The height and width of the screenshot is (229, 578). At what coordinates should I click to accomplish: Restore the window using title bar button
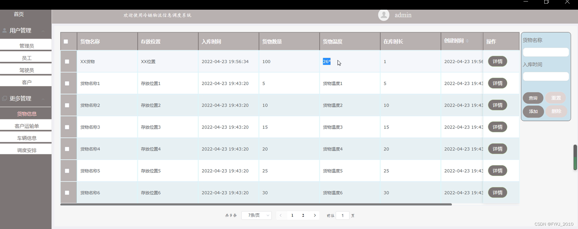point(546,2)
